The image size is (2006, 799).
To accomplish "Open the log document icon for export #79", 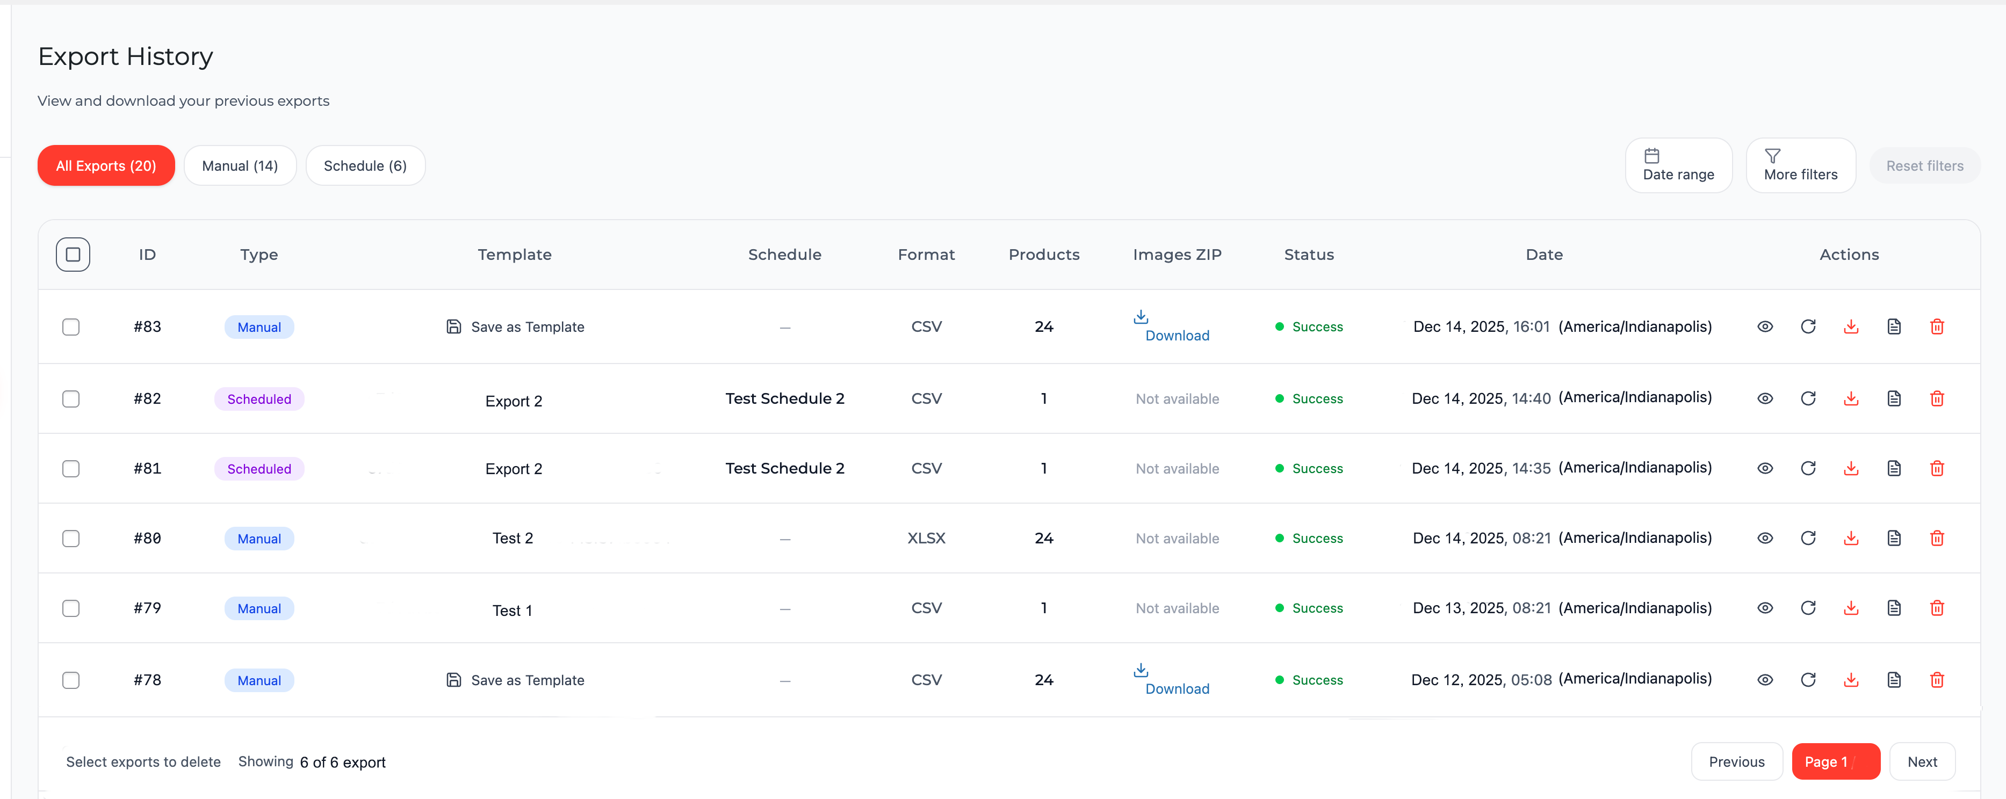I will coord(1894,608).
